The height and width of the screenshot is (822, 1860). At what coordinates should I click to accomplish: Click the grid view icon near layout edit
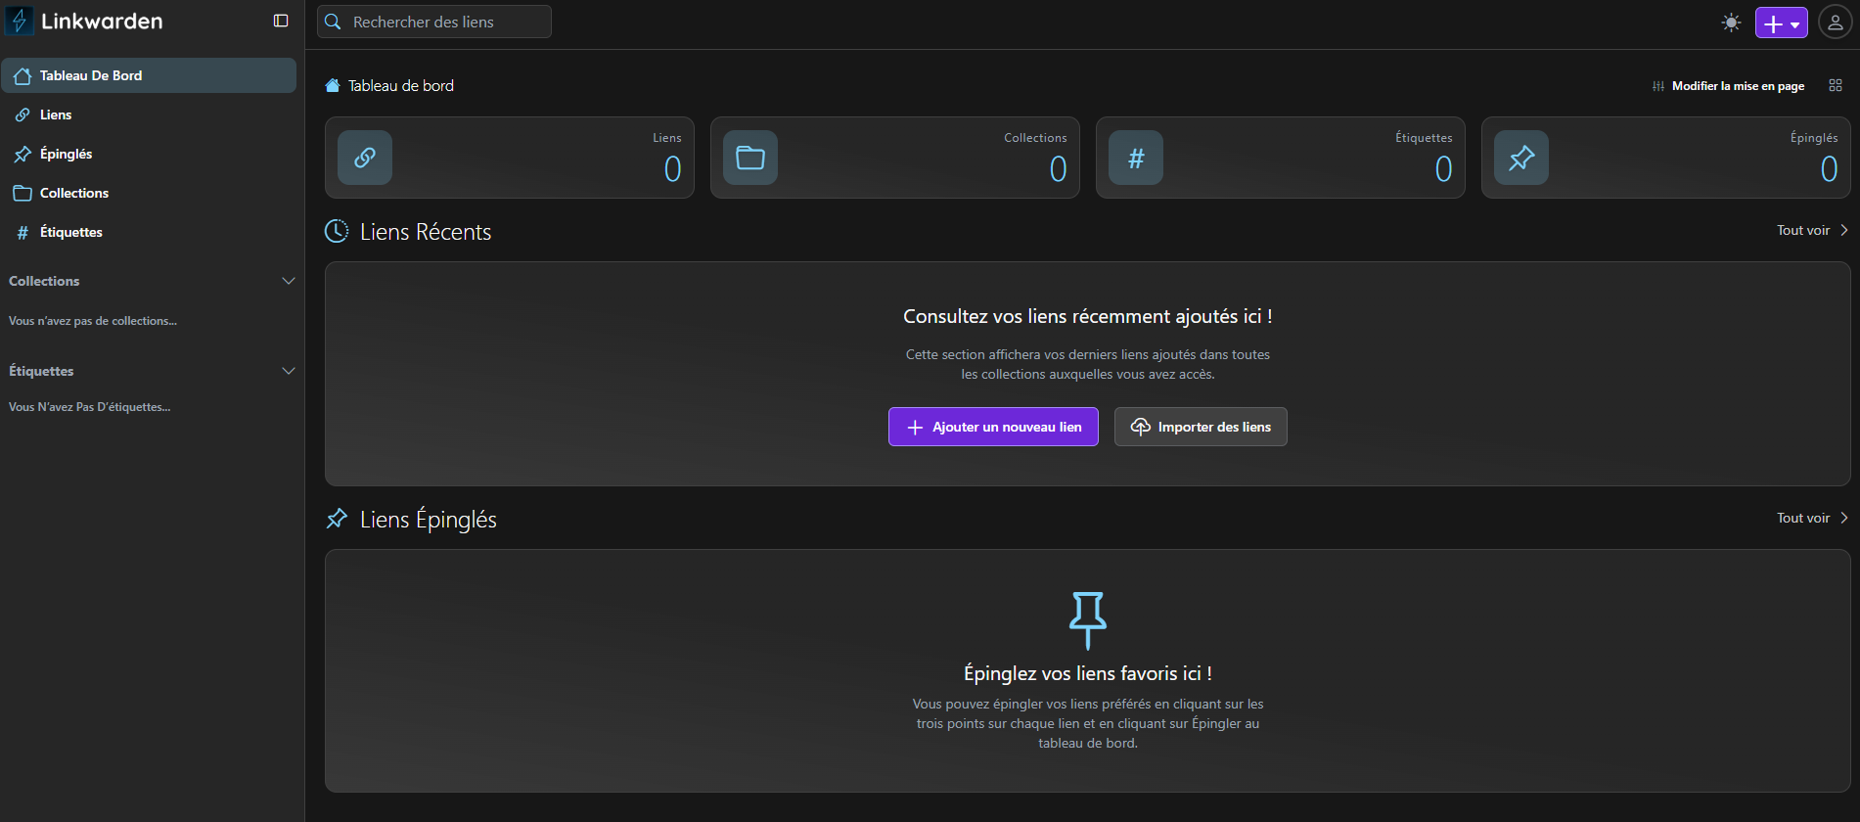[x=1836, y=86]
